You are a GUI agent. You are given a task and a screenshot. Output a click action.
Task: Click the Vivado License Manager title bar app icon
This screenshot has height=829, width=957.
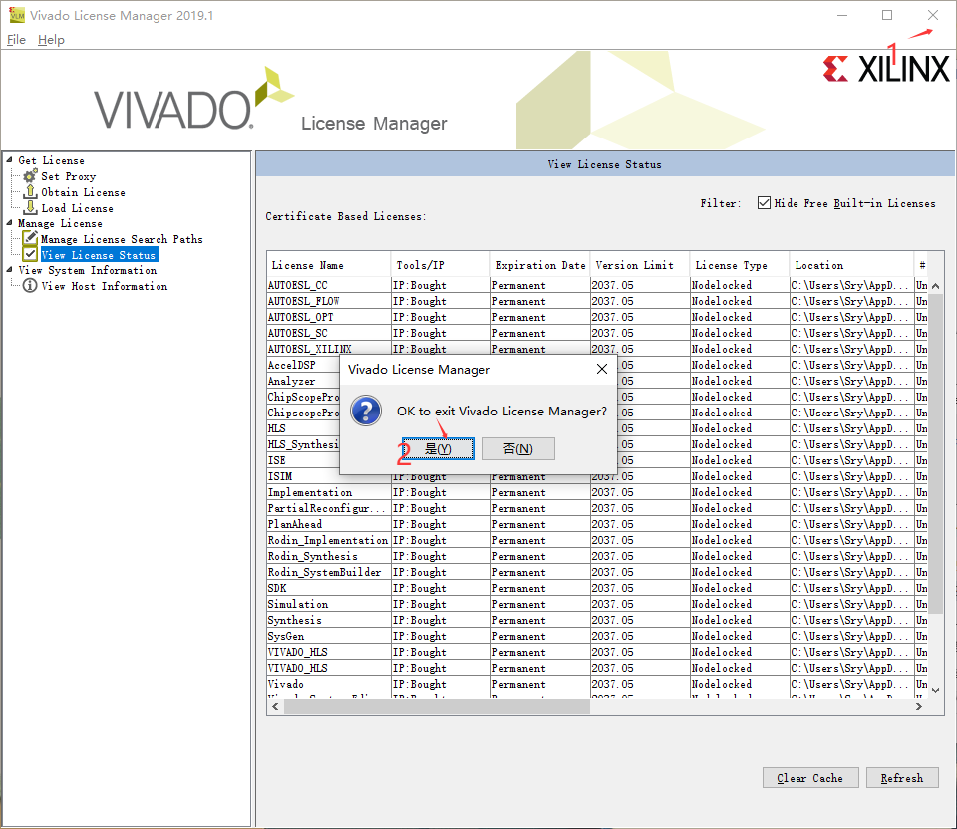pos(17,15)
